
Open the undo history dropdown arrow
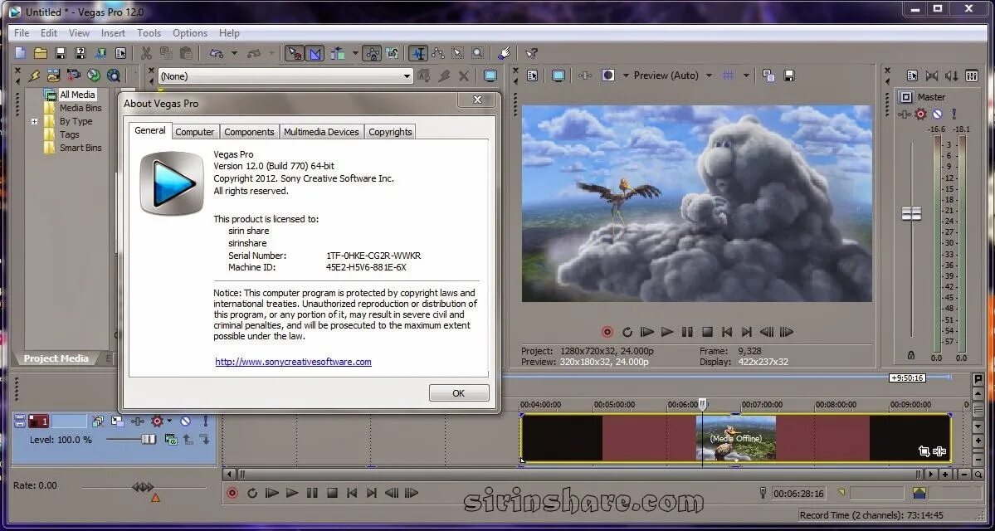[234, 53]
